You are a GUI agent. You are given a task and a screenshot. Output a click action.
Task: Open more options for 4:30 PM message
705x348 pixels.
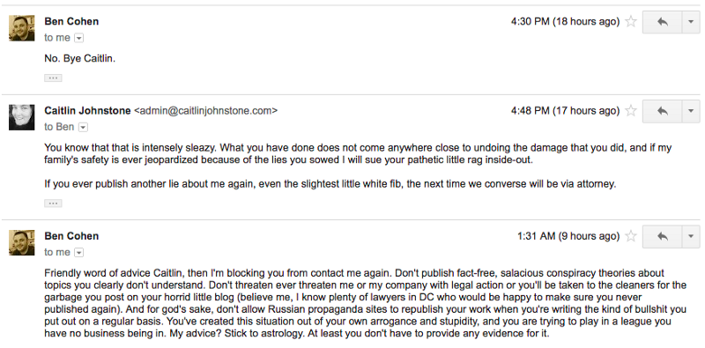(x=691, y=22)
